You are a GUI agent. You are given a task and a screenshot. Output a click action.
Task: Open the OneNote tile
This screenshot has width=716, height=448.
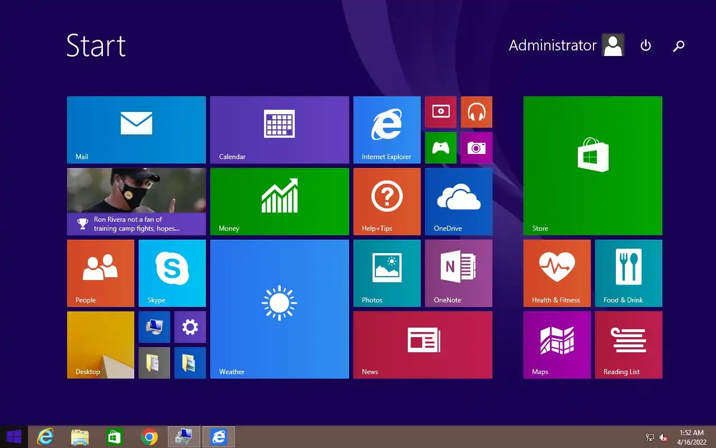pyautogui.click(x=459, y=273)
